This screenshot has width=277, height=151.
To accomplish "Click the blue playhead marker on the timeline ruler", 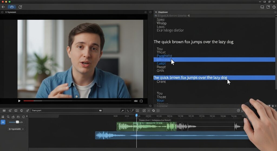I will click(137, 116).
